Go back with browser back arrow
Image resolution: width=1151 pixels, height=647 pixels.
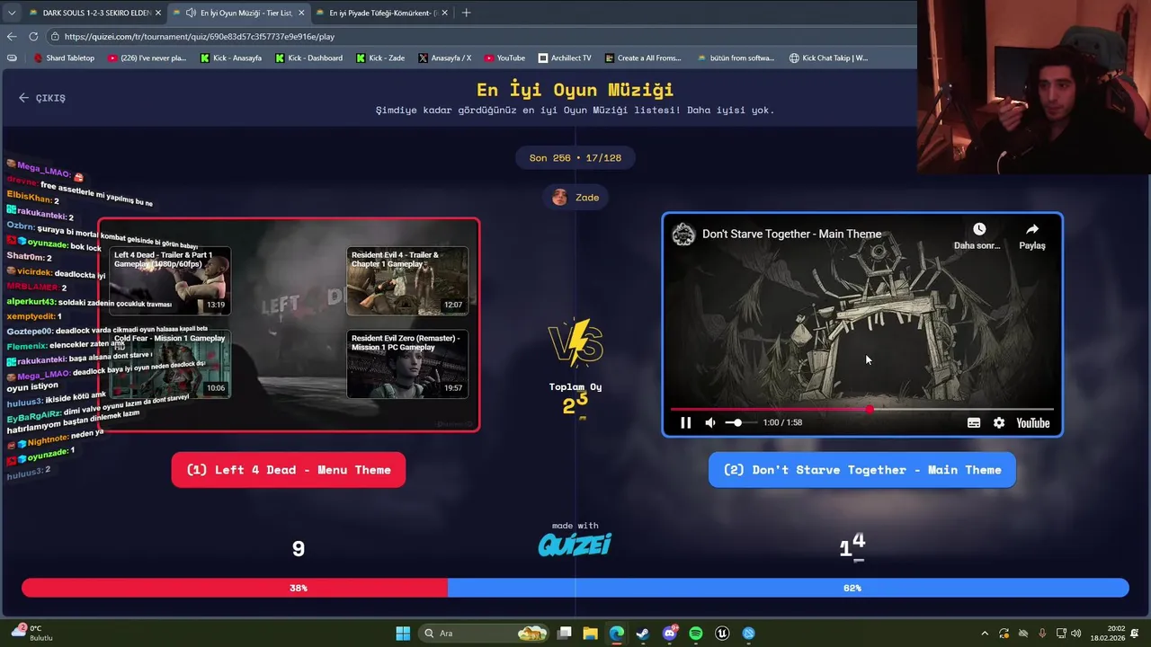(12, 36)
